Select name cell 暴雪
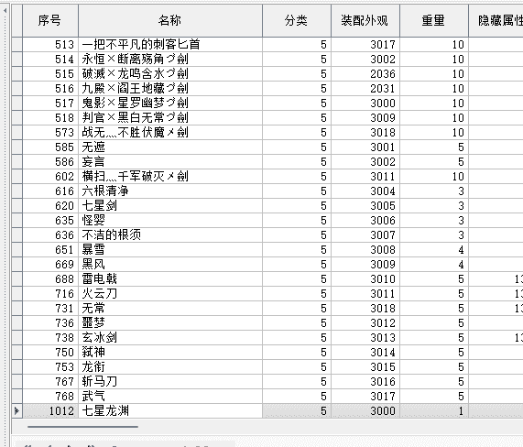This screenshot has width=523, height=447. [x=170, y=250]
